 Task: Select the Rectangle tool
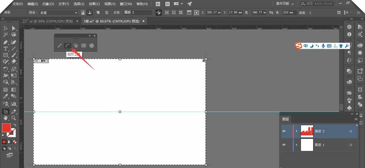[x=5, y=55]
